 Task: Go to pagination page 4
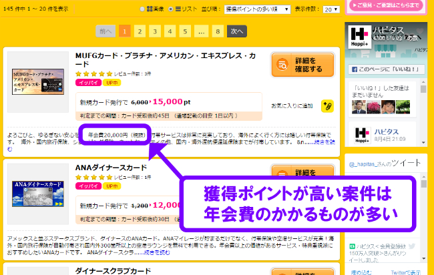(x=170, y=31)
